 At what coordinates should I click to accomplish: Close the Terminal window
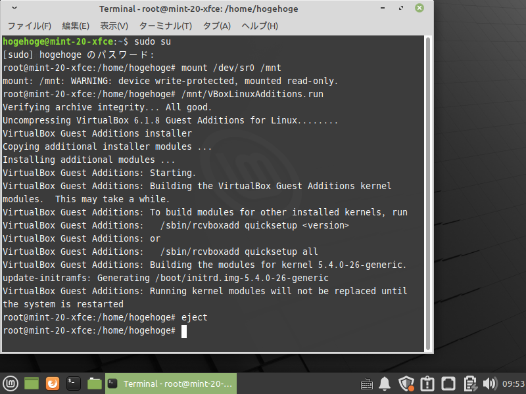tap(419, 8)
